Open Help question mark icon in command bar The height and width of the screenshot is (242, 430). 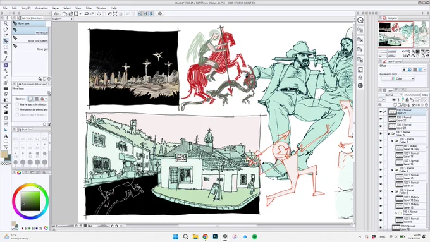pyautogui.click(x=160, y=14)
